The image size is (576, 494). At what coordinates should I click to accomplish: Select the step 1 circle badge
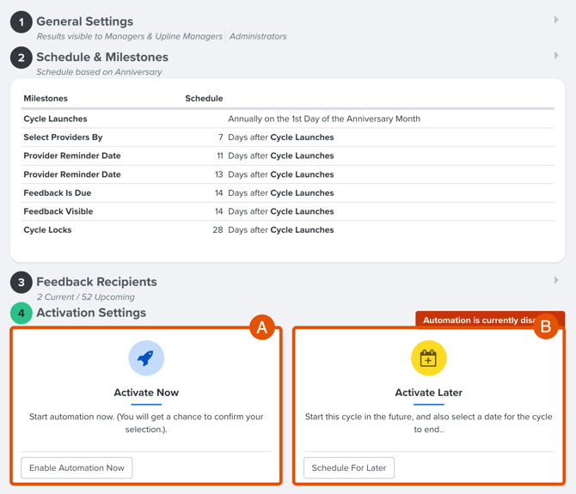21,22
